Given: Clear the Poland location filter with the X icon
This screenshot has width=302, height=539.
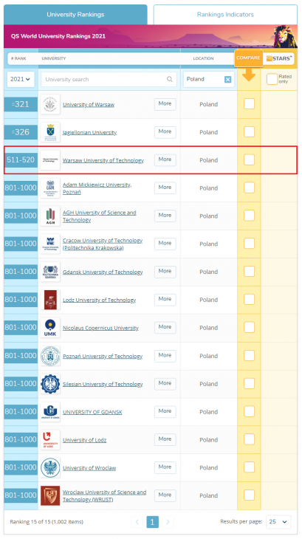Looking at the screenshot, I should (227, 80).
